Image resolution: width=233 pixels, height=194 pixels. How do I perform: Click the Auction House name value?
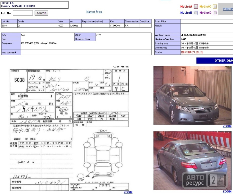pos(193,35)
